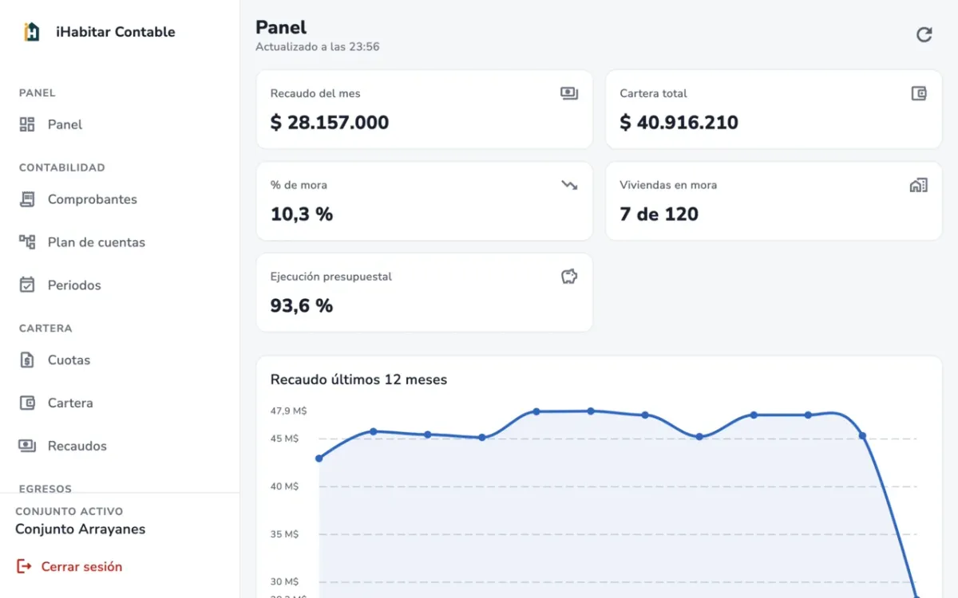Click the 45 M$ axis label
The image size is (958, 598).
pyautogui.click(x=285, y=439)
